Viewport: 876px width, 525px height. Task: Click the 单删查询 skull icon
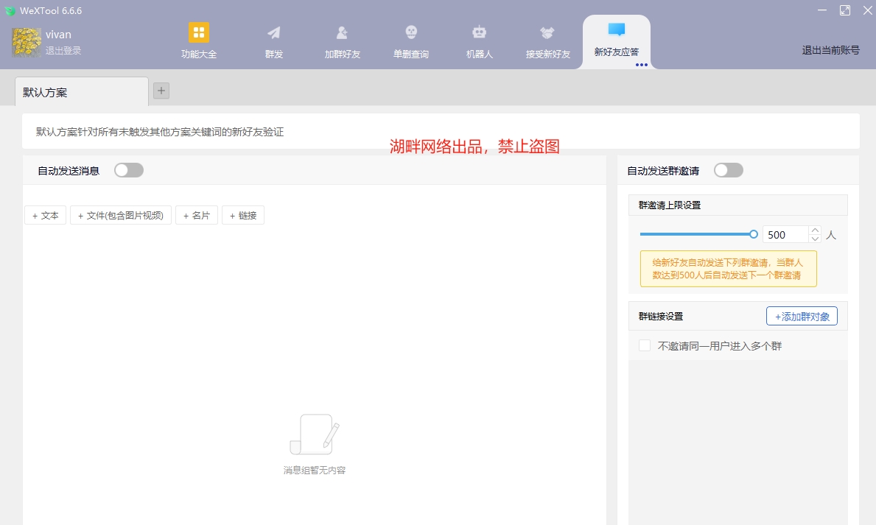click(x=410, y=40)
